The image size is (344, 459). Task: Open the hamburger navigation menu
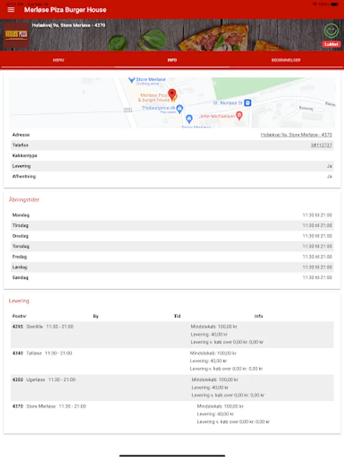pos(11,10)
